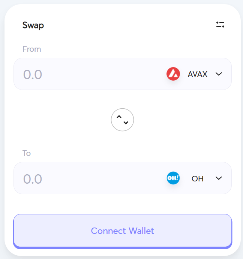Click the To label

click(27, 153)
